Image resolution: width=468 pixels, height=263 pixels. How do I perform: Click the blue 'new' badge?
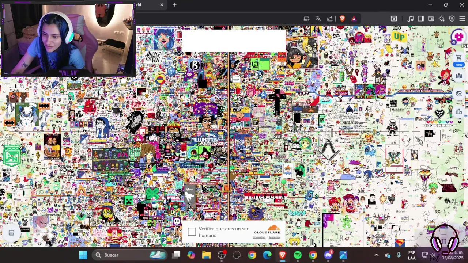[458, 65]
